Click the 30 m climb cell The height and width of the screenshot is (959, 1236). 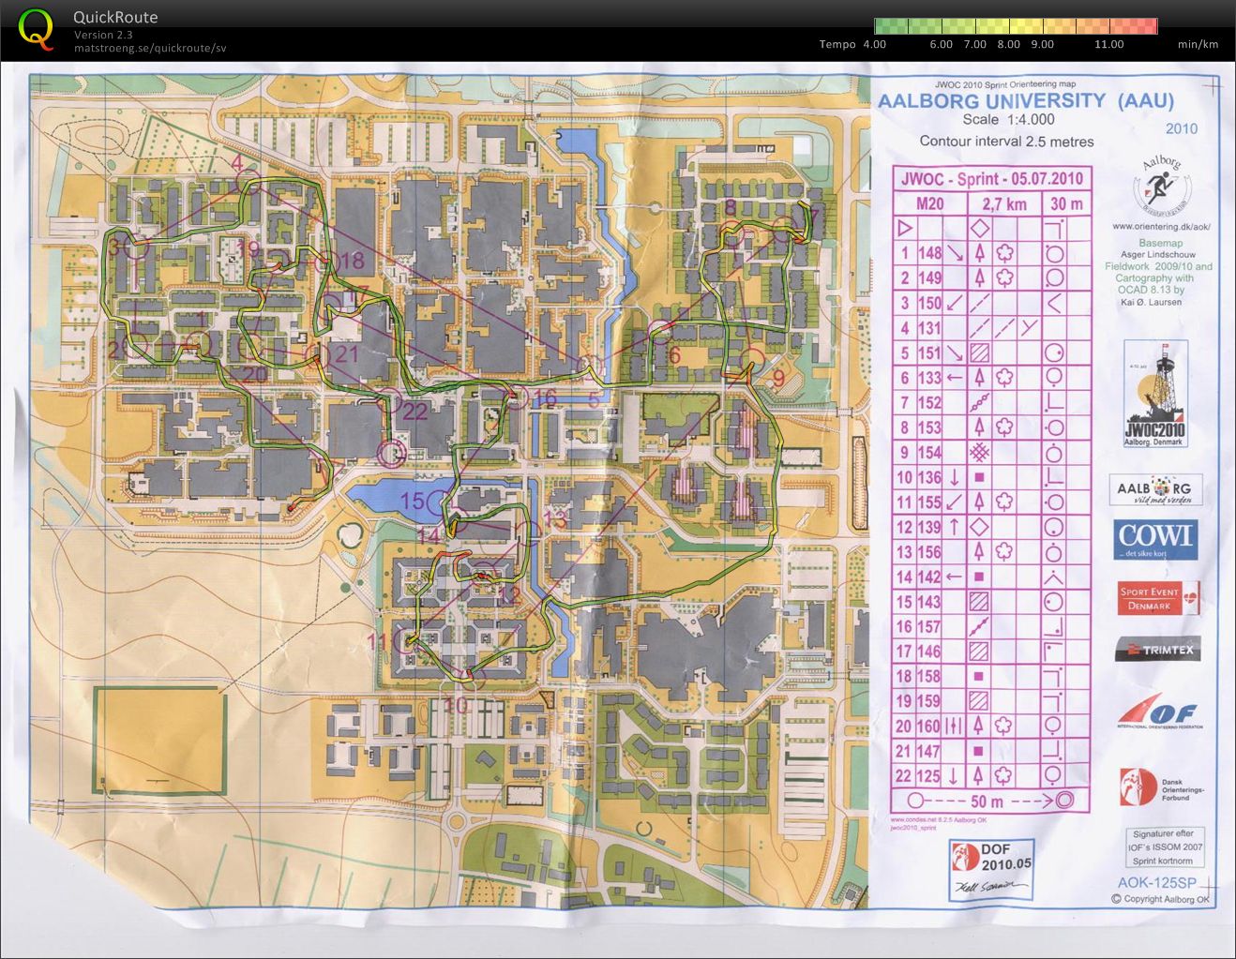tap(1066, 203)
